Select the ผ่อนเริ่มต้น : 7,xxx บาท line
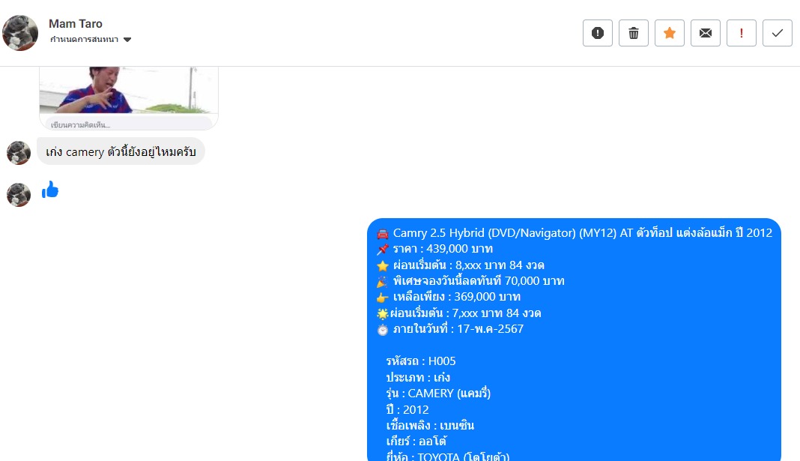 [x=458, y=313]
